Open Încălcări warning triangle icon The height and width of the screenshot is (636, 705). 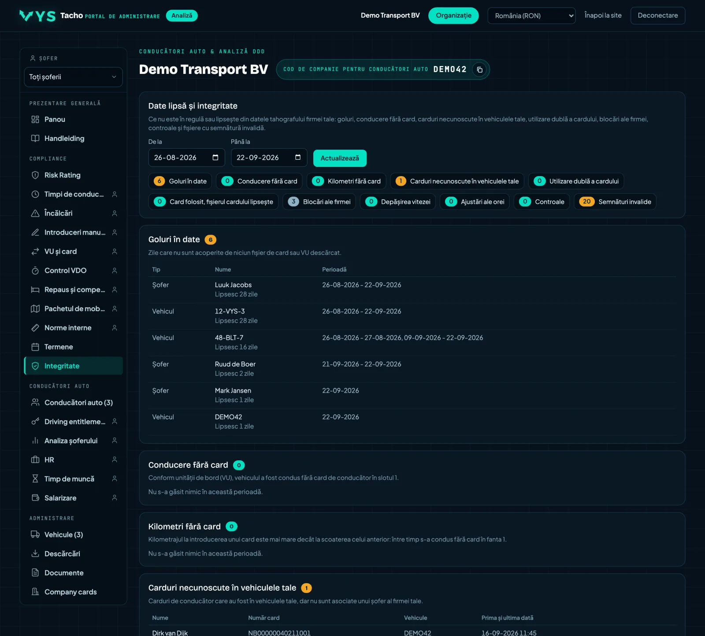coord(35,213)
